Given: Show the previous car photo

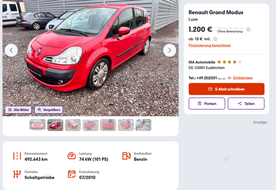Looking at the screenshot, I should pyautogui.click(x=11, y=50).
